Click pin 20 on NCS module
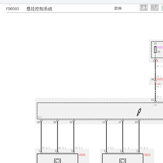This screenshot has height=163, width=163. [55, 122]
